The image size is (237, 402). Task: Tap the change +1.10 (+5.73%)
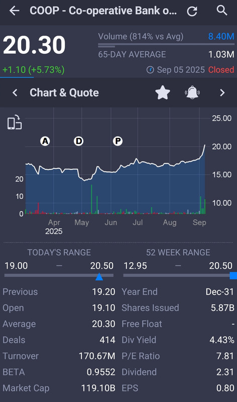(34, 70)
